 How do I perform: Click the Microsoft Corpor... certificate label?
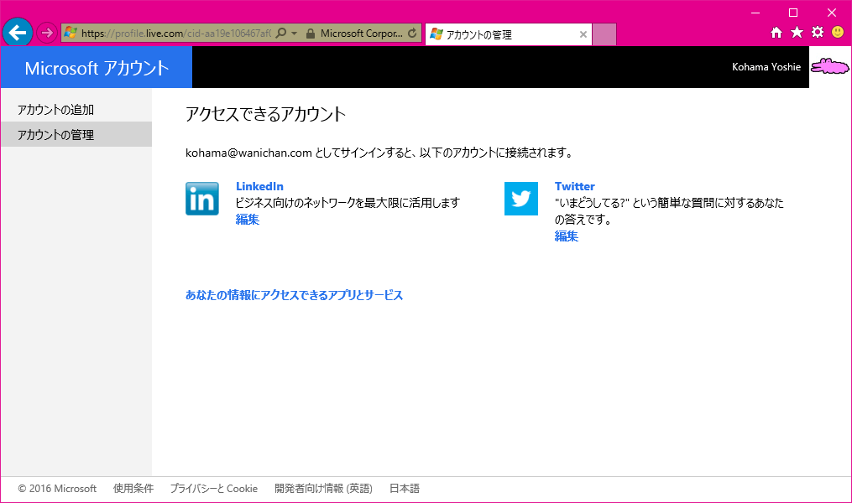(x=361, y=33)
